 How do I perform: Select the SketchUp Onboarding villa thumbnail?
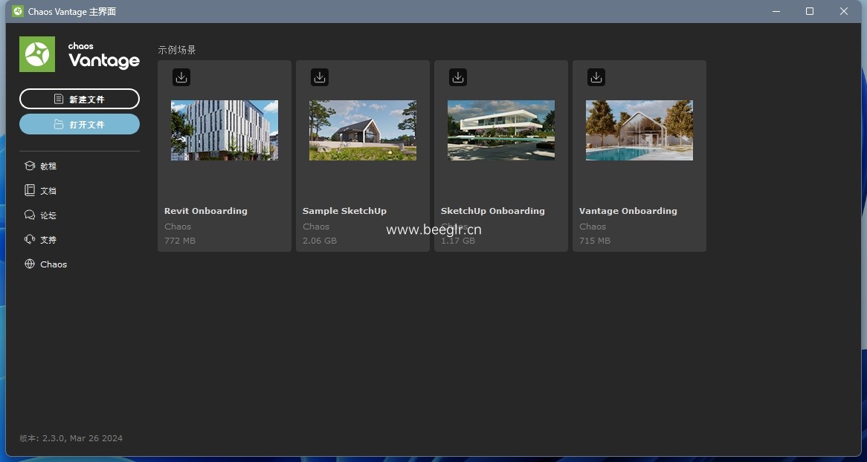click(501, 131)
